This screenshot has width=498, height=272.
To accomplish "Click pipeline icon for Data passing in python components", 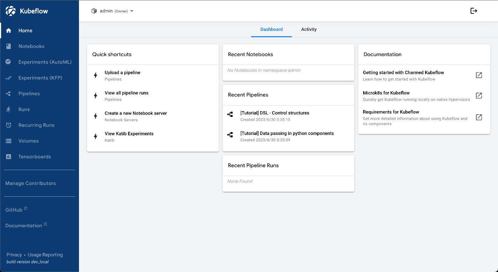I will [230, 135].
